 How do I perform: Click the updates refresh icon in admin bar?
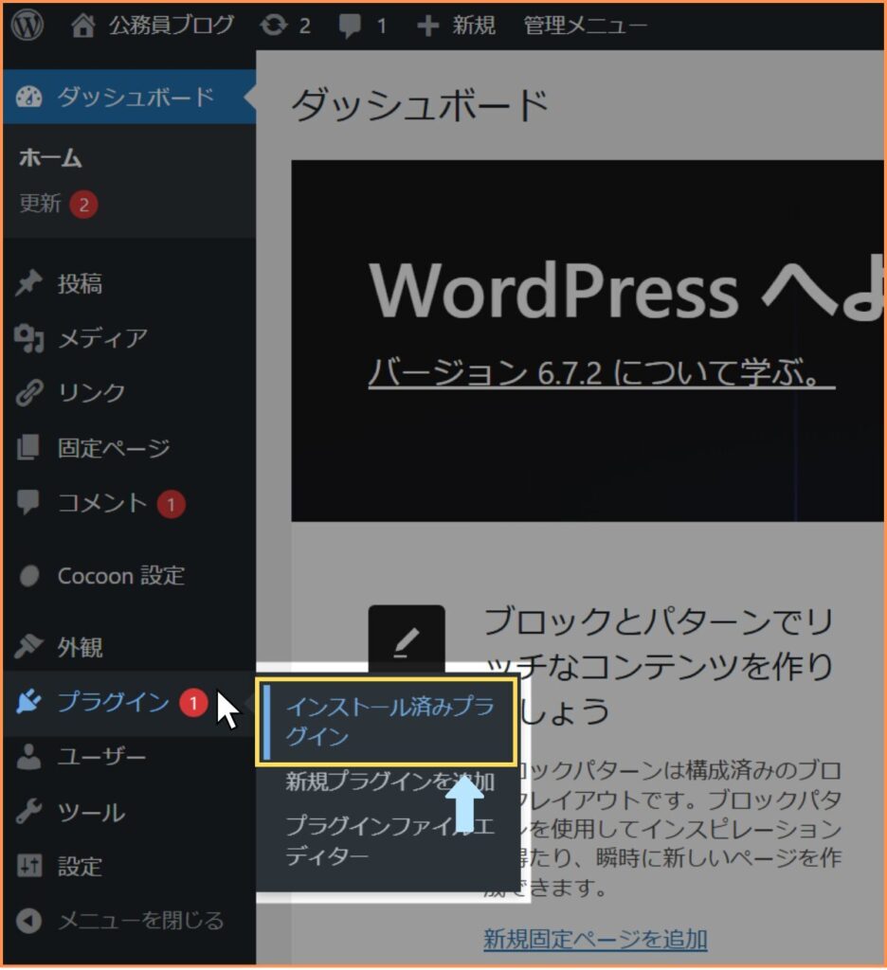274,26
